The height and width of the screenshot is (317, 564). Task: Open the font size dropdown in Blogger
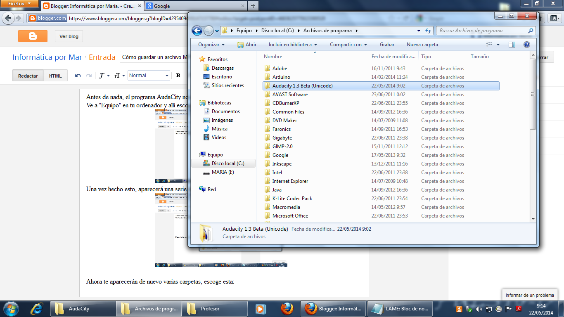[119, 76]
